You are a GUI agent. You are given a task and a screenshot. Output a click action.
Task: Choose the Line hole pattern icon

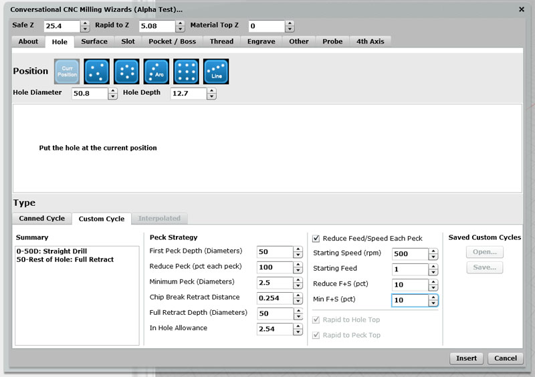(217, 72)
